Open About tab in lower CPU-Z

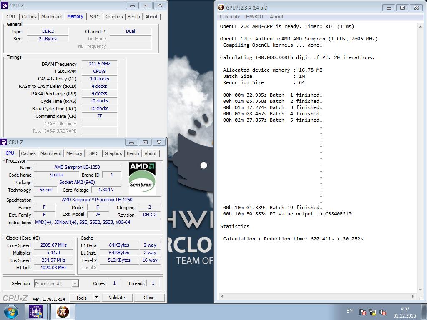[151, 153]
